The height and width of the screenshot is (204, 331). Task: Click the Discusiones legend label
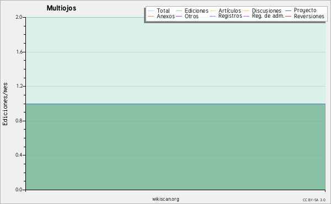click(266, 10)
